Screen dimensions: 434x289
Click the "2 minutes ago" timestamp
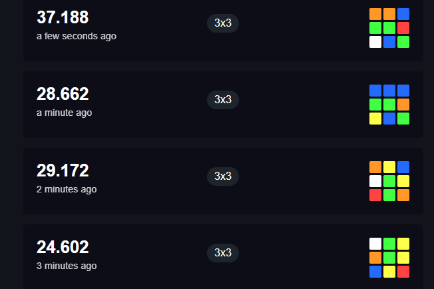(x=67, y=189)
